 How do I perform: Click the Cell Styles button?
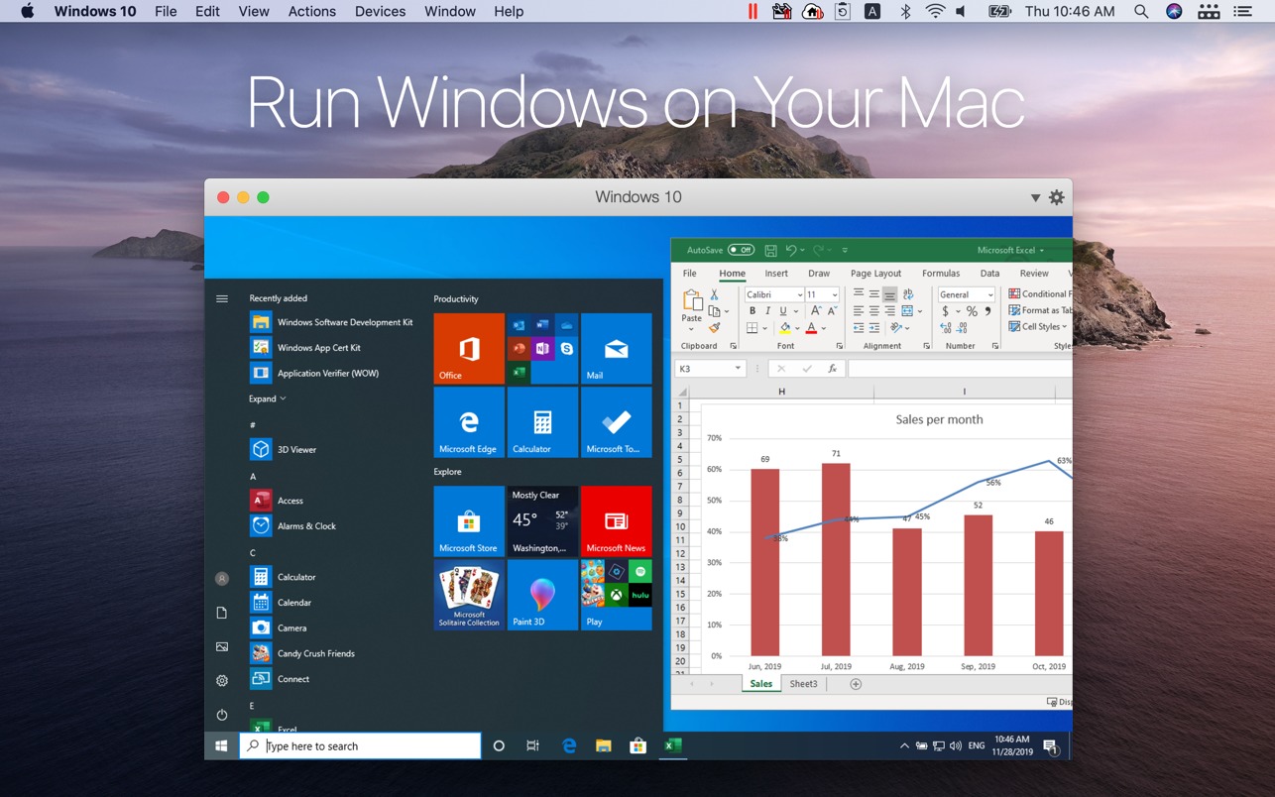point(1039,327)
